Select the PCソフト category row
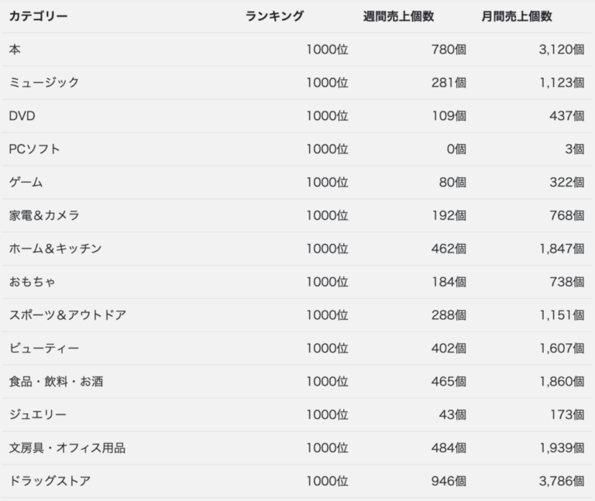Image resolution: width=595 pixels, height=501 pixels. coord(297,149)
